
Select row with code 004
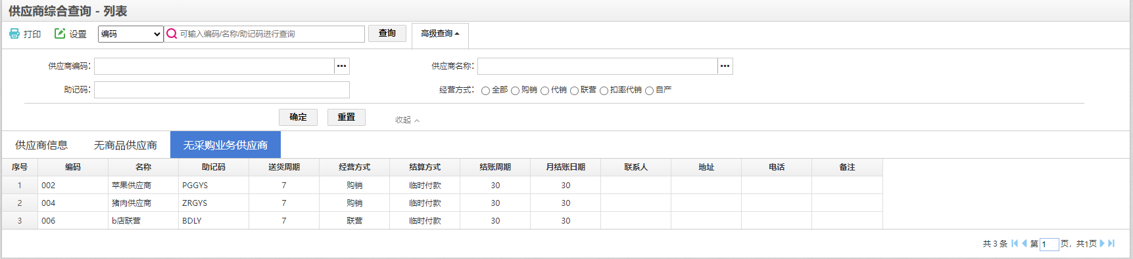pyautogui.click(x=443, y=203)
